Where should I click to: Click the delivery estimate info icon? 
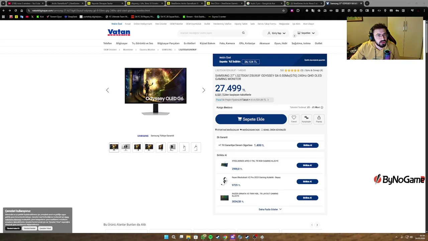tap(322, 107)
